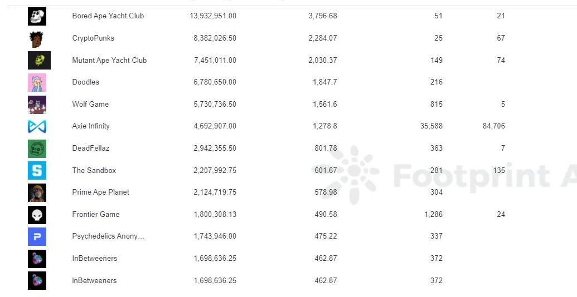Select the lowercase inBetweeners row name

click(x=94, y=280)
